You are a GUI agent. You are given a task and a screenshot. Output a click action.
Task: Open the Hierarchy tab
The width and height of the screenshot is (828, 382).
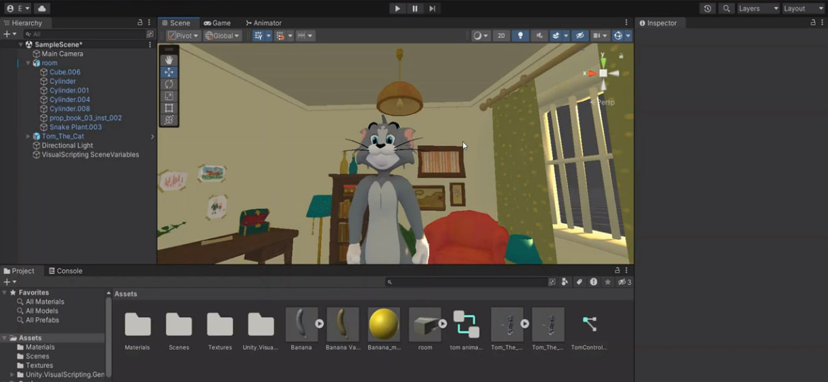pyautogui.click(x=23, y=23)
